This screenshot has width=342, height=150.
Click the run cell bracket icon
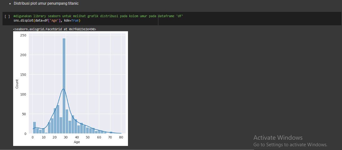pos(7,16)
